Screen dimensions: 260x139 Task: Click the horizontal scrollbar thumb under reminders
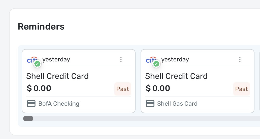28,119
